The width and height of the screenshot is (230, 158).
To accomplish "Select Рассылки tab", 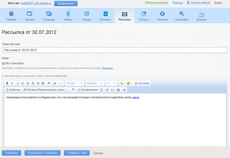I will pos(124,16).
